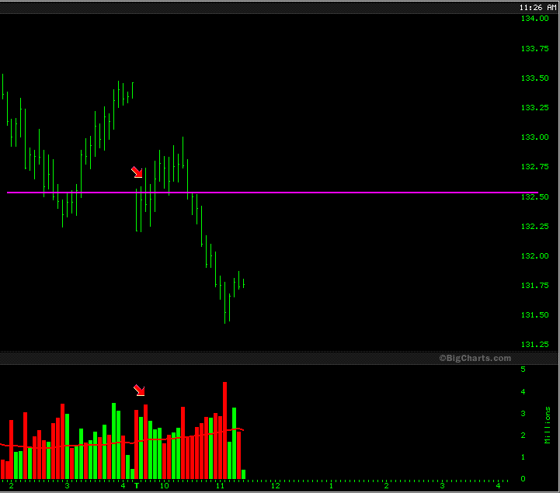Click the volume axis 0 label
This screenshot has width=560, height=493.
coord(523,479)
